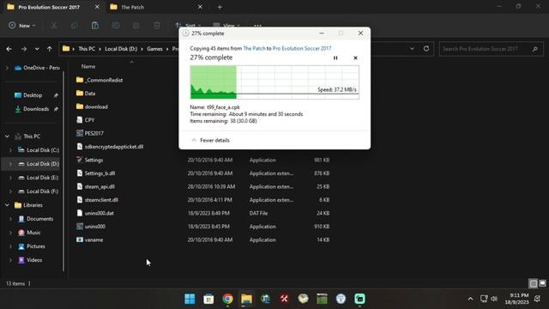This screenshot has width=549, height=309.
Task: Click the Share toolbar icon
Action: tap(136, 25)
